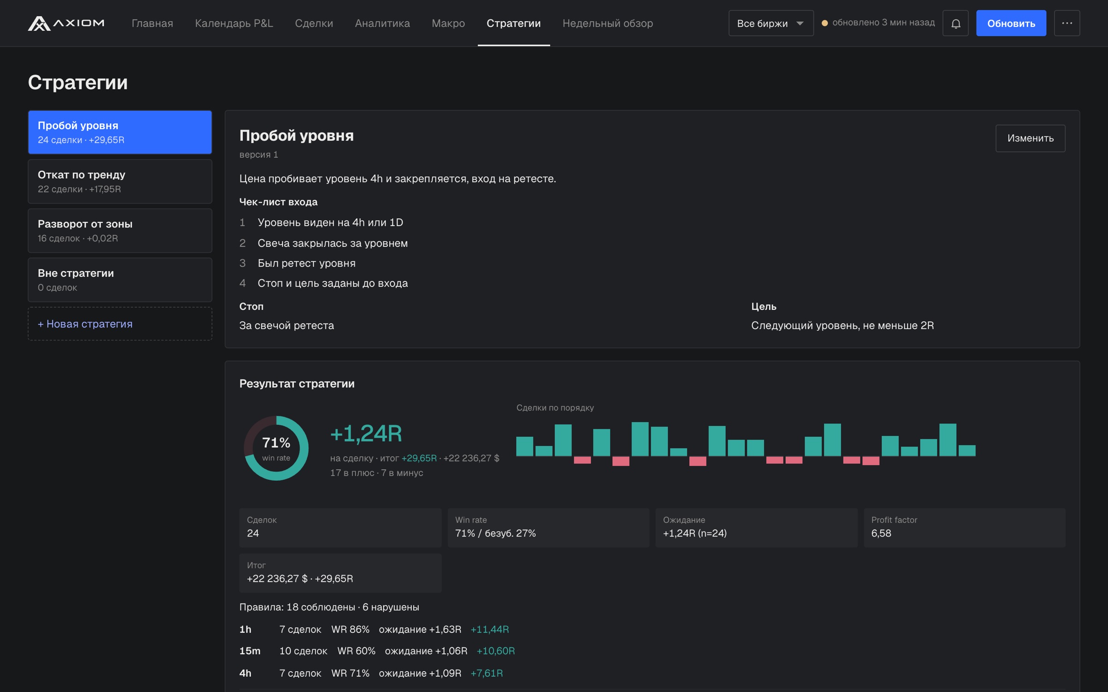The image size is (1108, 692).
Task: Click the +11,44R value in 1h row
Action: coord(490,629)
